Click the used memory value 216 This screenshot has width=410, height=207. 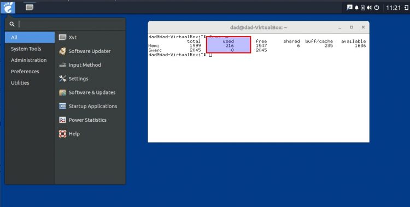pos(230,46)
